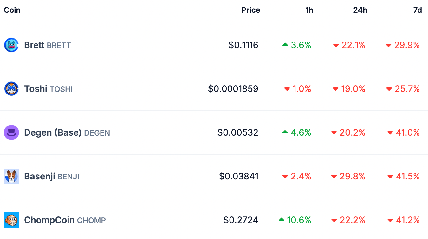This screenshot has width=428, height=239.
Task: Click the 1h column header
Action: [309, 10]
